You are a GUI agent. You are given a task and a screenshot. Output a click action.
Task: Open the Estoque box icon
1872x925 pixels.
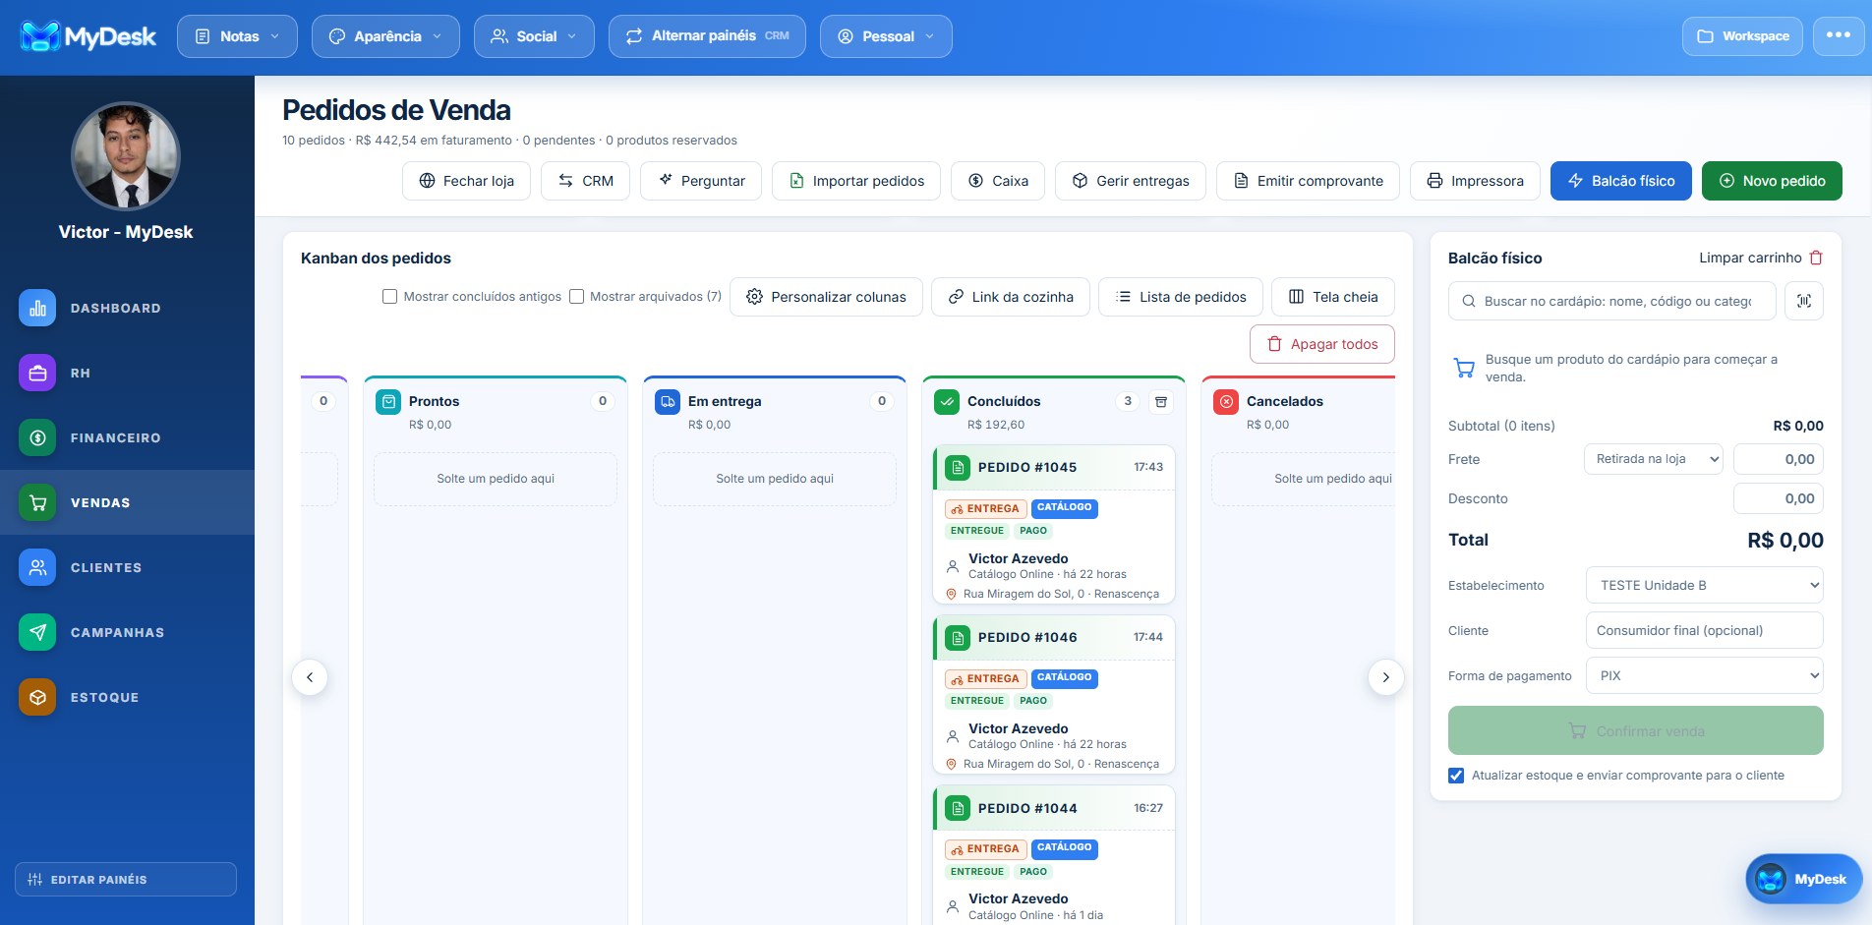click(x=37, y=697)
